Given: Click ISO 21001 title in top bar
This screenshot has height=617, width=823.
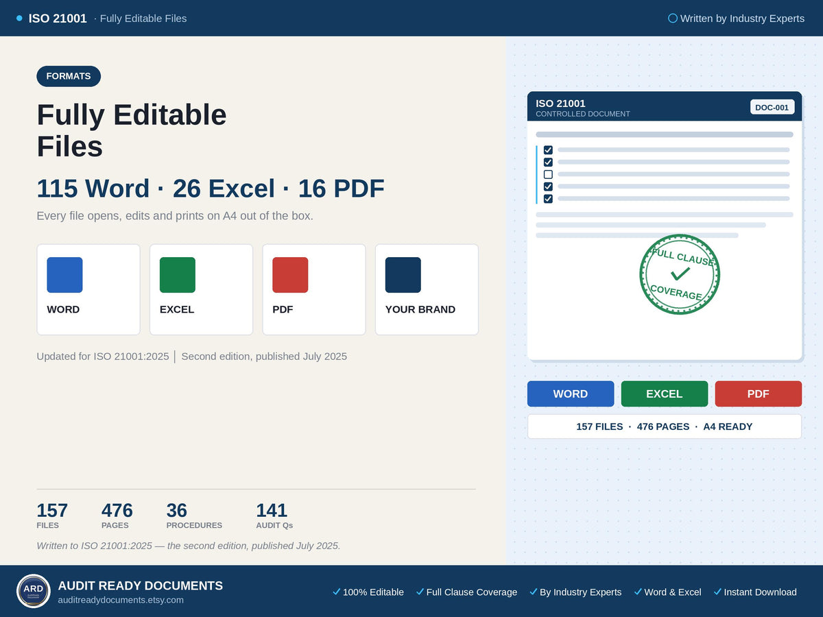Looking at the screenshot, I should (58, 19).
